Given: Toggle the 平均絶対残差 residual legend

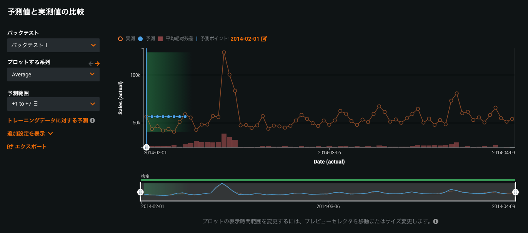Looking at the screenshot, I should (176, 39).
